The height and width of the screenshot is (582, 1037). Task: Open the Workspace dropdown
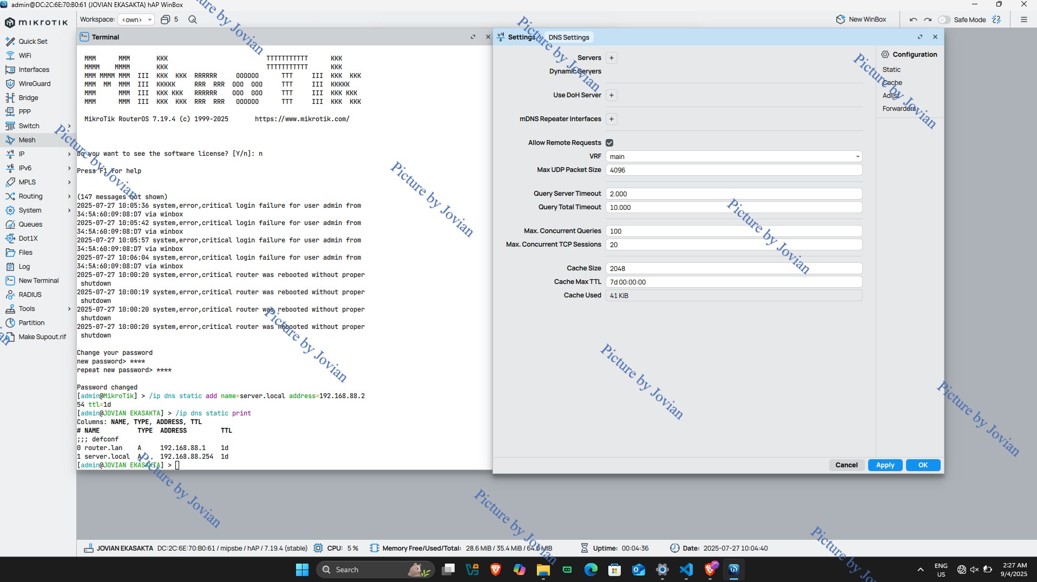tap(136, 19)
